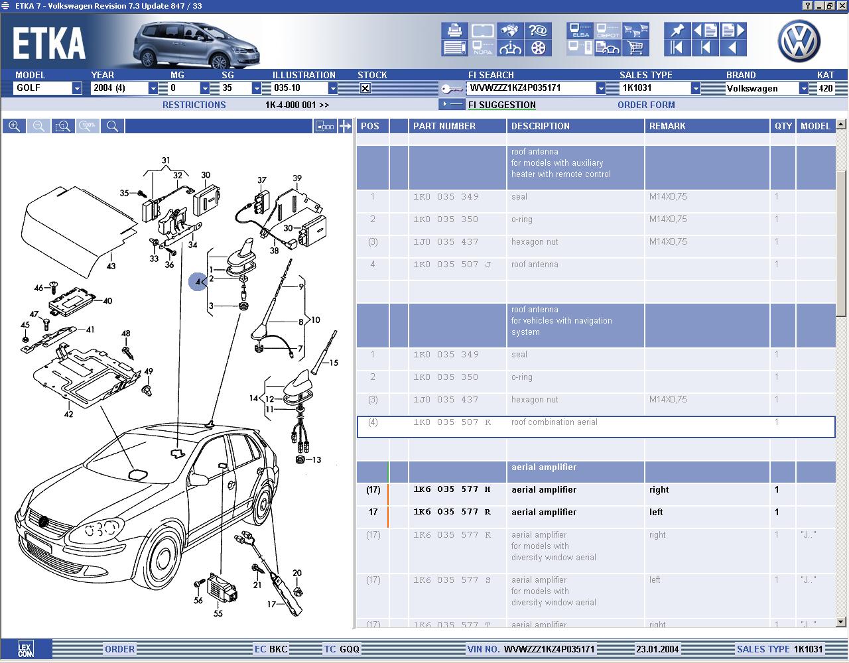The image size is (849, 663).
Task: Open the ILLUSTRATION 035-10 dropdown
Action: [x=333, y=88]
